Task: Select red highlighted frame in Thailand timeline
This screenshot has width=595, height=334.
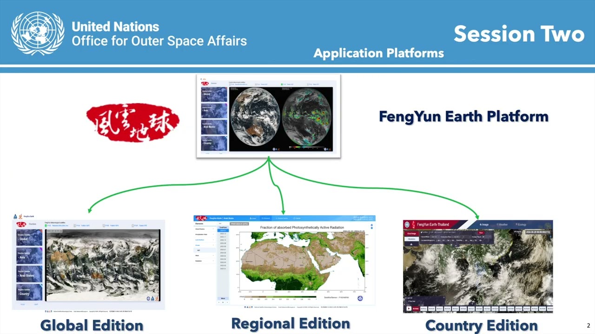Action: (416, 308)
